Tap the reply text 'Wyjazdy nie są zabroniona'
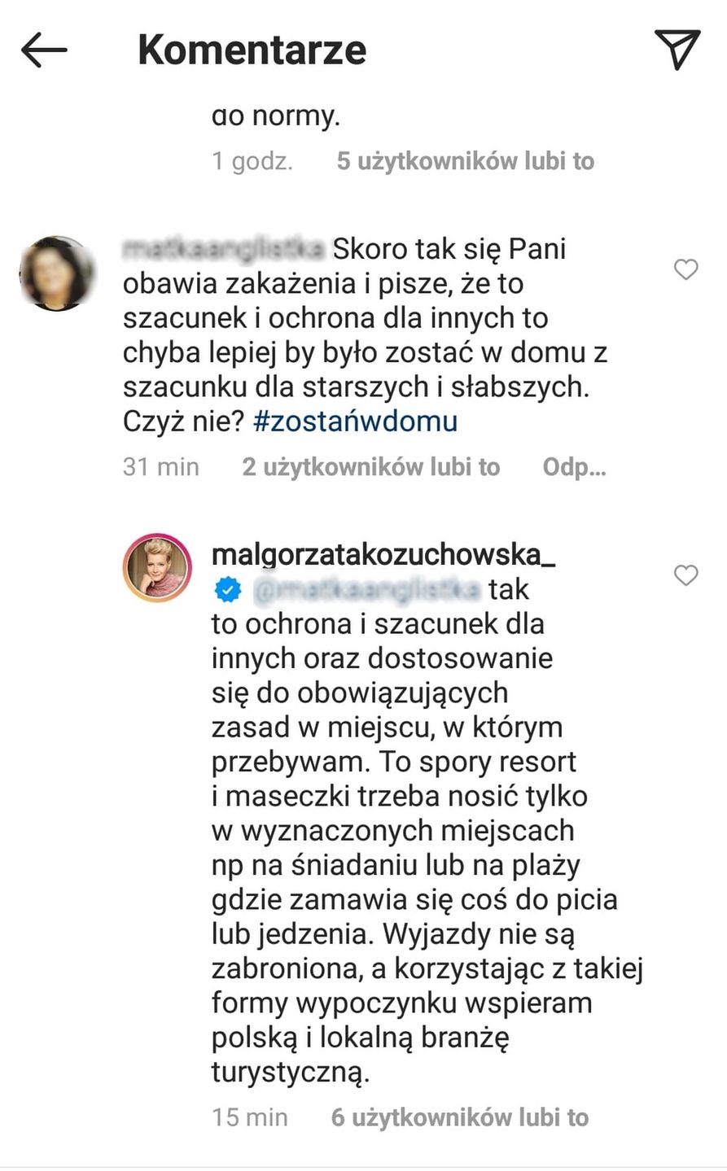This screenshot has height=1171, width=727. (393, 951)
